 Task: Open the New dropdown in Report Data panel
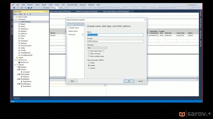tap(16, 14)
